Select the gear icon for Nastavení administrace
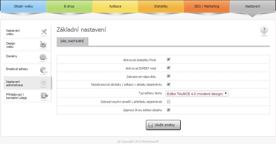This screenshot has height=144, width=276. coord(44,83)
